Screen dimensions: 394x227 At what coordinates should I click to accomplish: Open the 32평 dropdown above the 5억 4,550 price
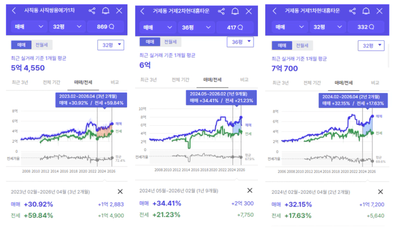coord(110,45)
